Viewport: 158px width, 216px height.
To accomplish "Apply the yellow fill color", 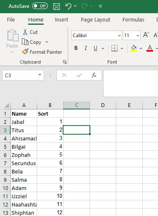I will (134, 48).
